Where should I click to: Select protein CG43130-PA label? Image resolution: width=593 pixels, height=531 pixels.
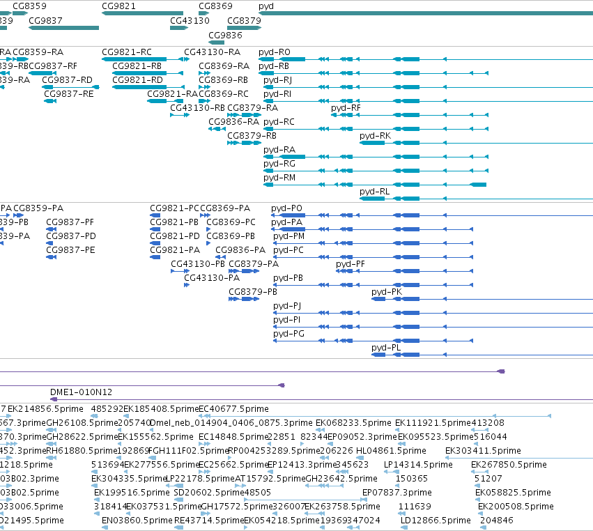(x=212, y=278)
